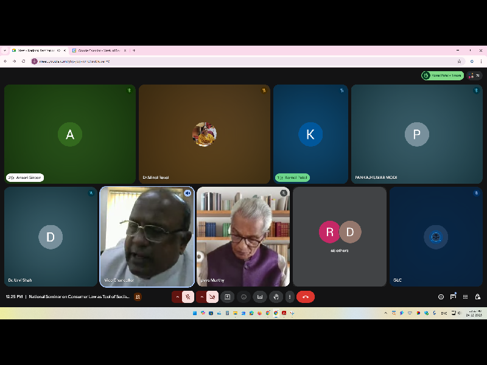The image size is (487, 365).
Task: Expand the video settings chevron
Action: 201,297
